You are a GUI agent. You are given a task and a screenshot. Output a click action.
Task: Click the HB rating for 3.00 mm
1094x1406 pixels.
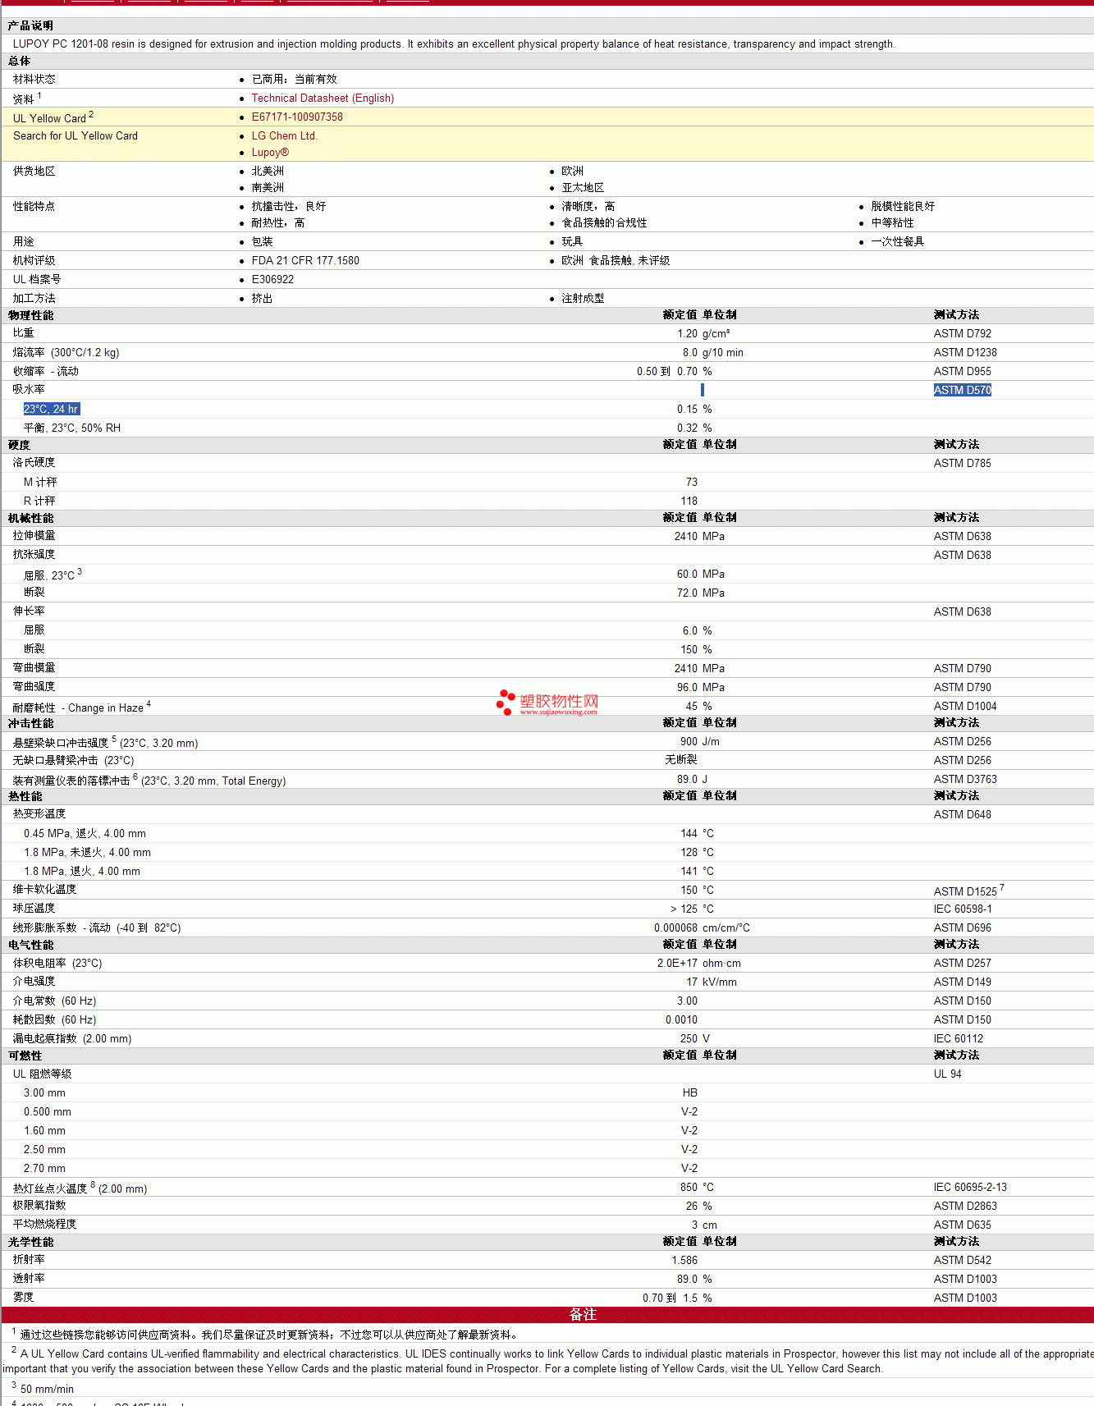[689, 1092]
